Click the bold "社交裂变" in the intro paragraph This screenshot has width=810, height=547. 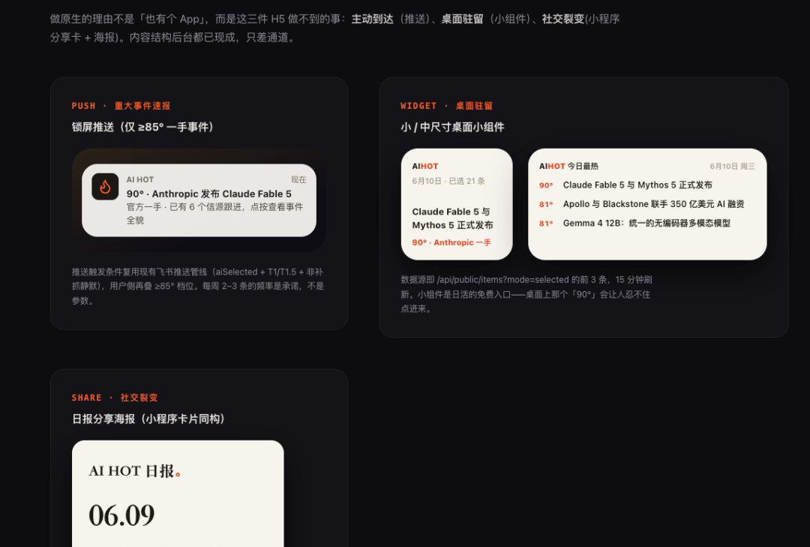coord(563,19)
